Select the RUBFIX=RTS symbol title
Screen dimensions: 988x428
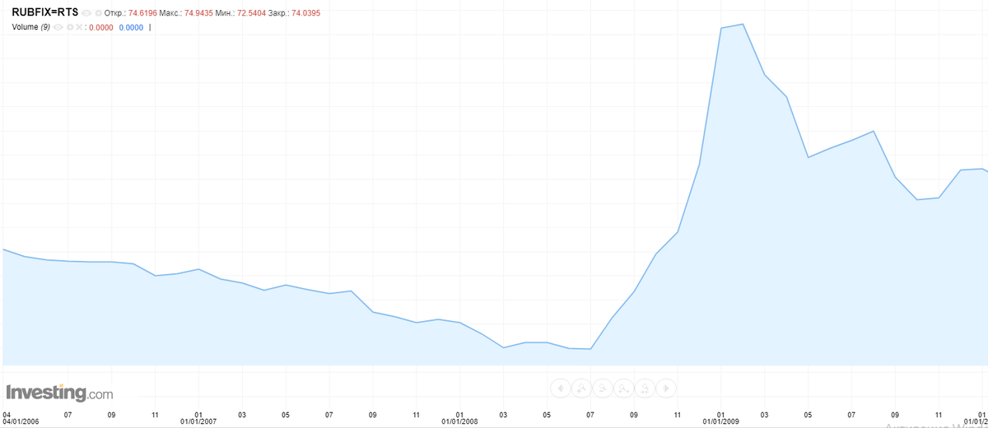(x=45, y=12)
